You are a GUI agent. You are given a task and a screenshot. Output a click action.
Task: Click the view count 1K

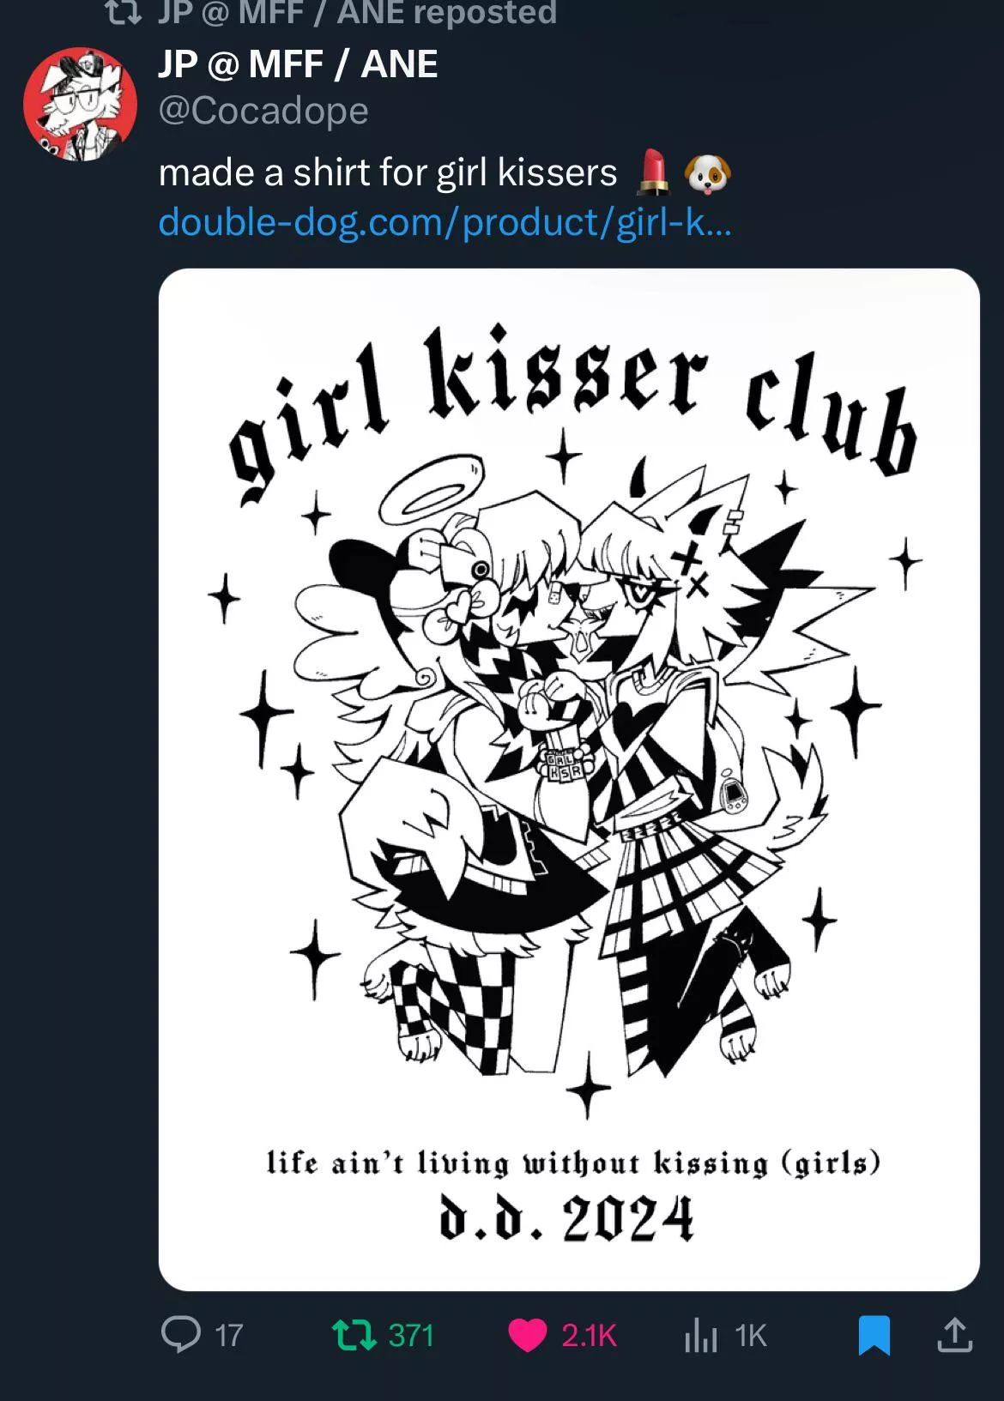(x=750, y=1336)
